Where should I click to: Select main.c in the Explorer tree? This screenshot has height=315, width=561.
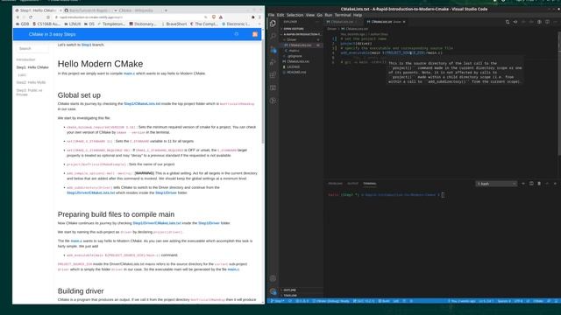pos(294,51)
